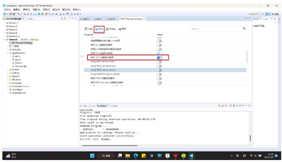Click the hammer build toolbar icon
The width and height of the screenshot is (282, 162).
tap(19, 14)
